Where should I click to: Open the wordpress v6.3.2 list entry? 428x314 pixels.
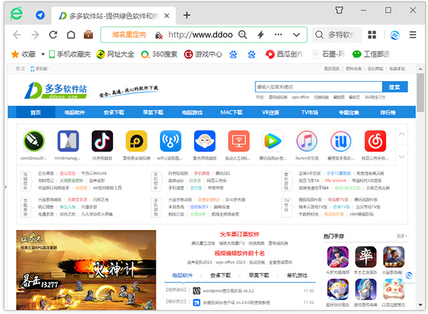tap(228, 291)
